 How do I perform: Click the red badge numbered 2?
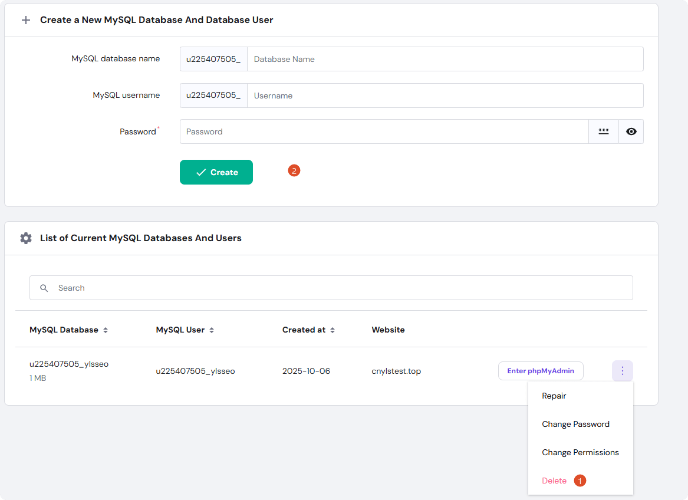pyautogui.click(x=294, y=171)
